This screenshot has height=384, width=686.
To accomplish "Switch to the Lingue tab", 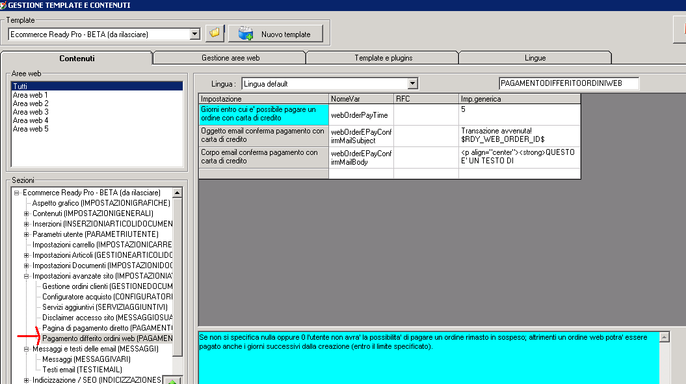I will 535,58.
